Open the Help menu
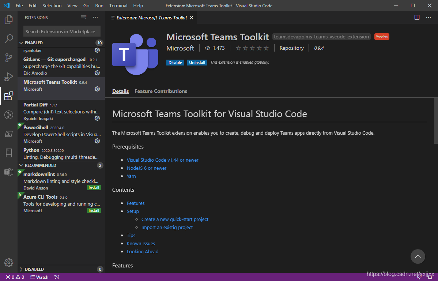 [138, 5]
